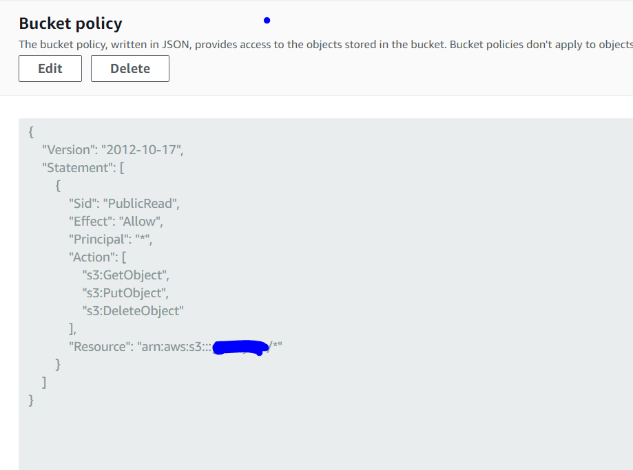
Task: Click the small blue dot indicator above the policy
Action: [x=267, y=20]
